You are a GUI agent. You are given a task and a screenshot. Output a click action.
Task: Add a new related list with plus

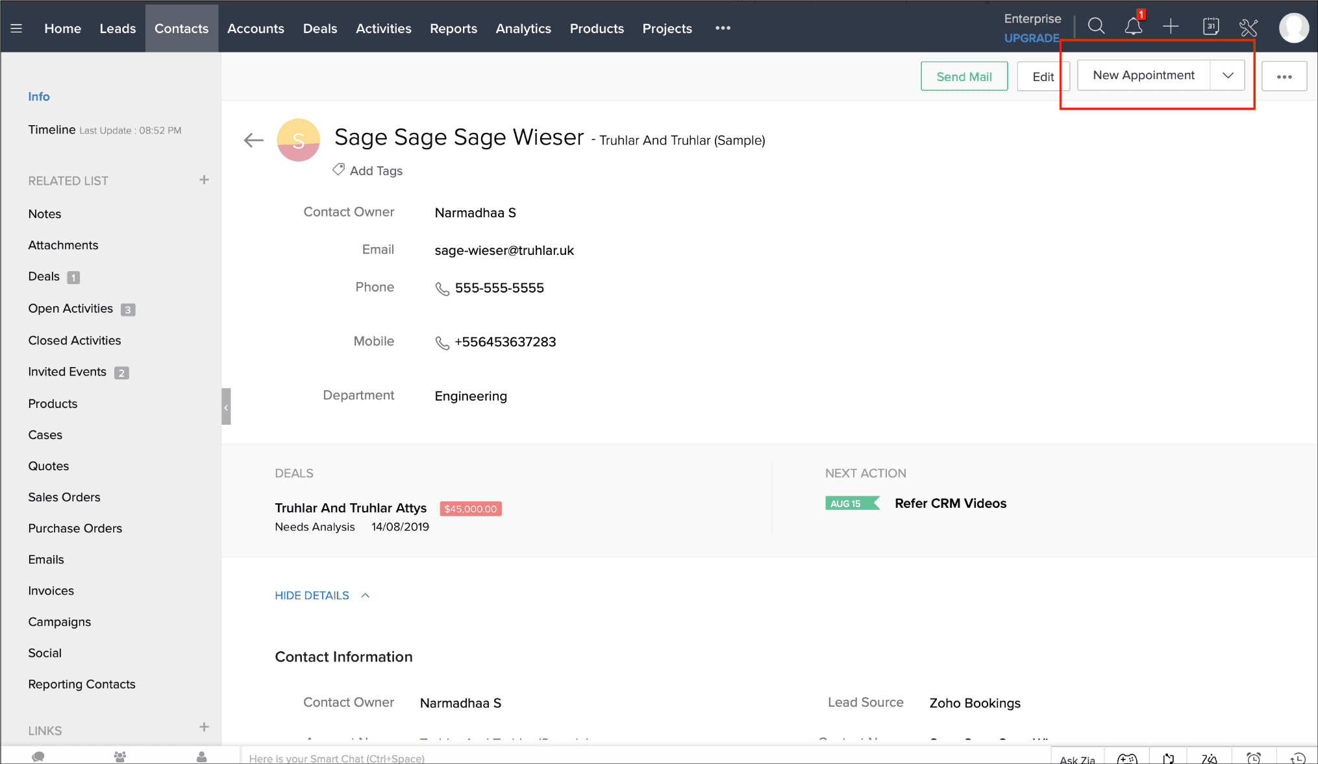(x=204, y=180)
